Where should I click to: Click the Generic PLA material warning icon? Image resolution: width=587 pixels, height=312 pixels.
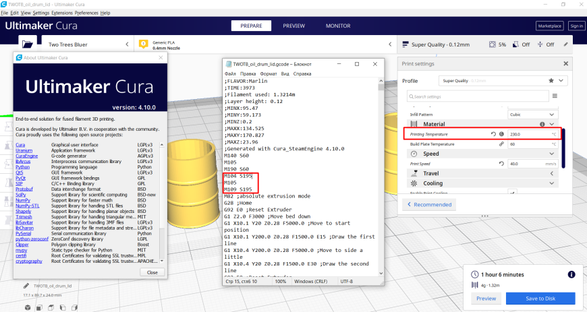[144, 44]
